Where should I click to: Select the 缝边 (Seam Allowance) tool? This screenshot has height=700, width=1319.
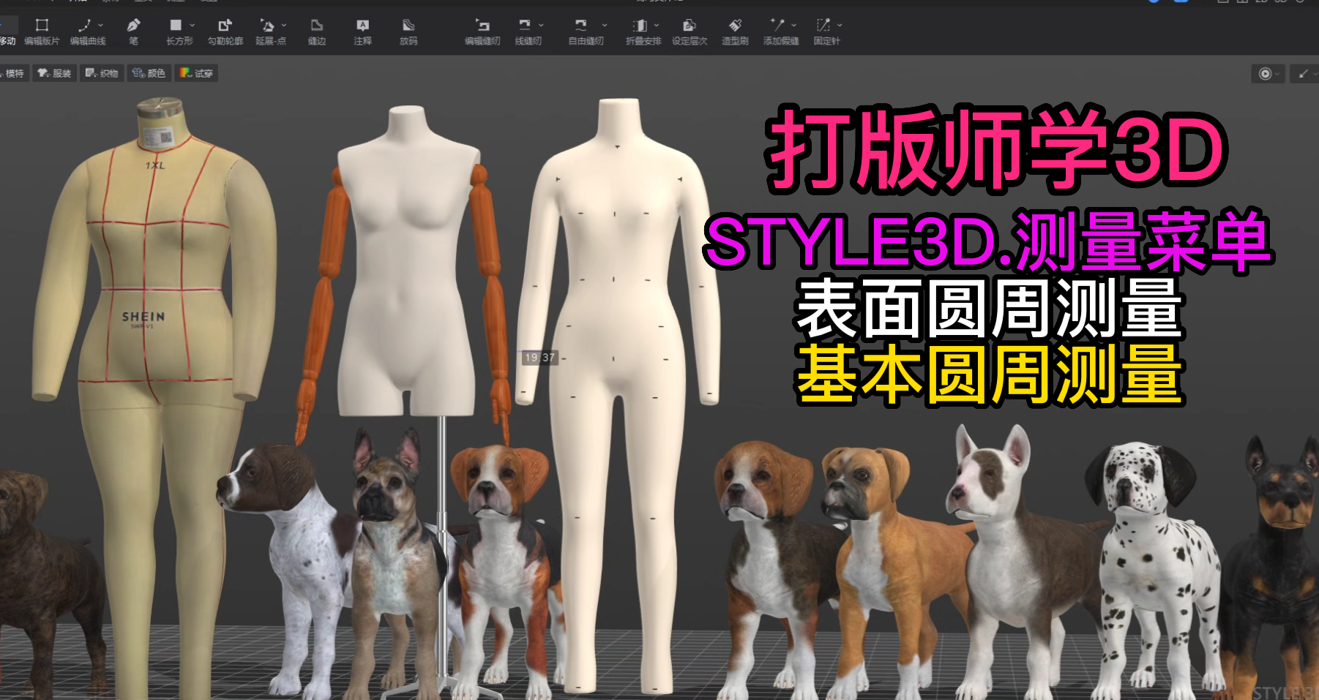(x=317, y=32)
